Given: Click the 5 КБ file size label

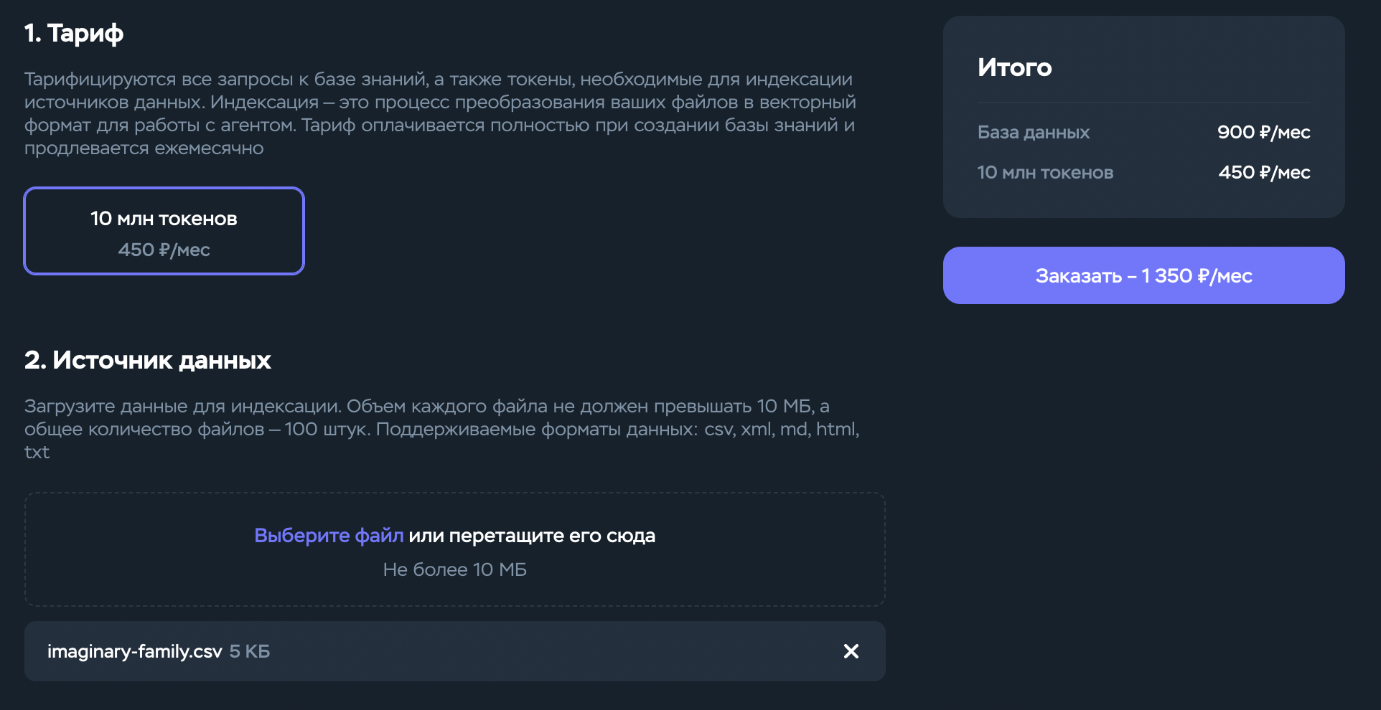Looking at the screenshot, I should 250,651.
